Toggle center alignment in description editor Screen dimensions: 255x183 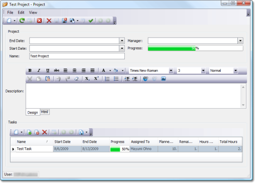click(x=74, y=70)
